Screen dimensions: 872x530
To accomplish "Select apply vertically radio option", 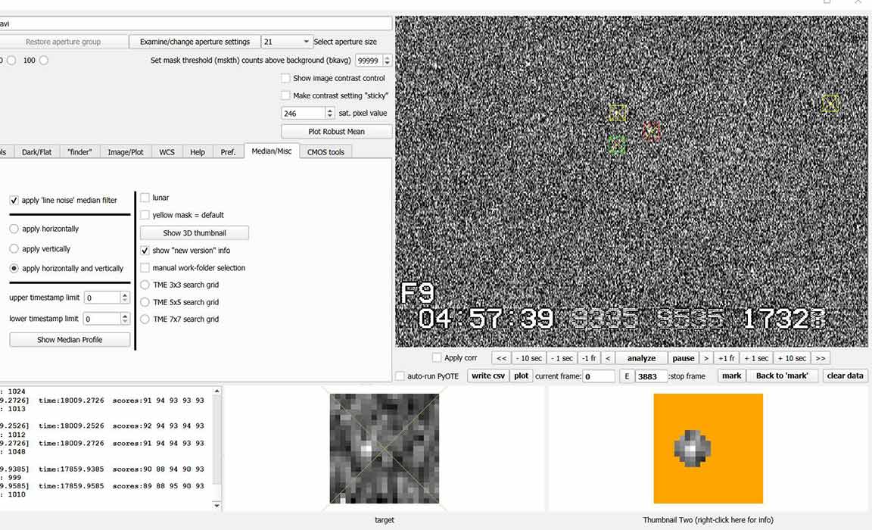I will [x=14, y=249].
